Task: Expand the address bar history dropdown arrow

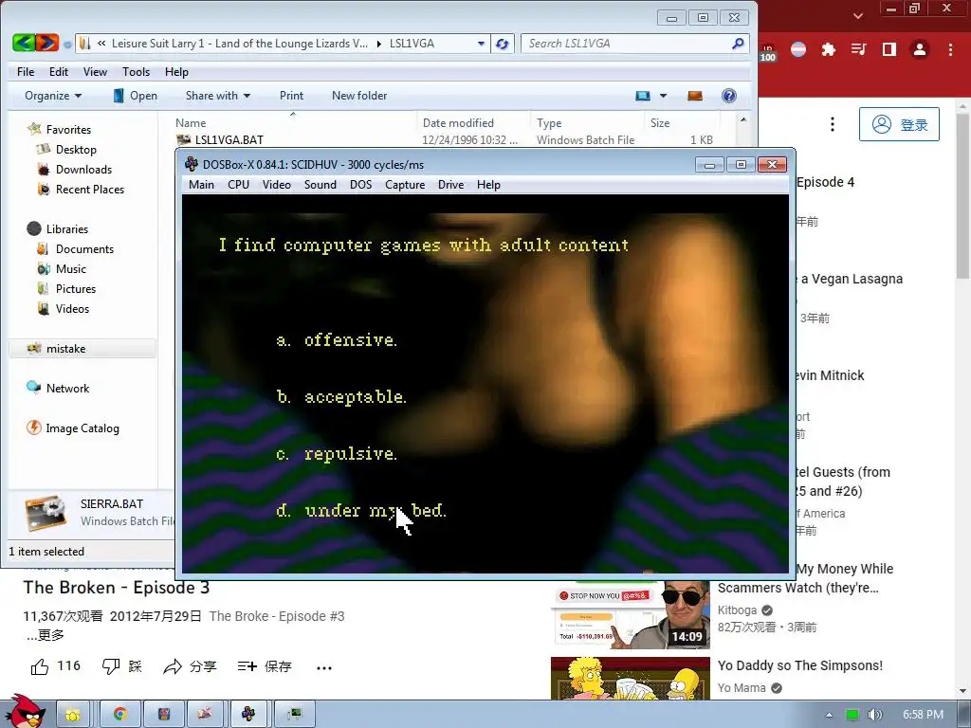Action: [x=481, y=44]
